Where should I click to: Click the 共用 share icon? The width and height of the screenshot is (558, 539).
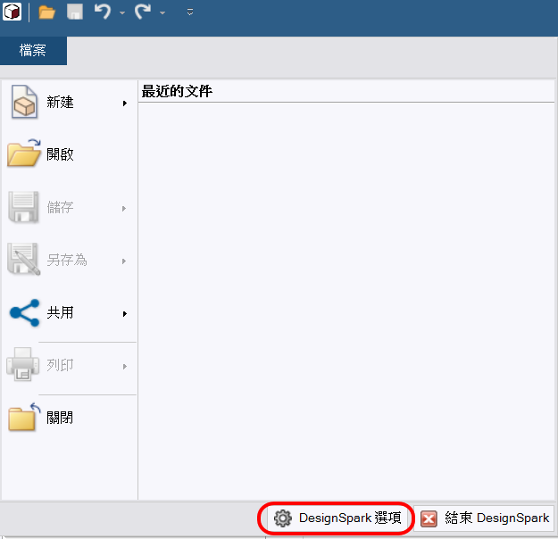(x=24, y=312)
